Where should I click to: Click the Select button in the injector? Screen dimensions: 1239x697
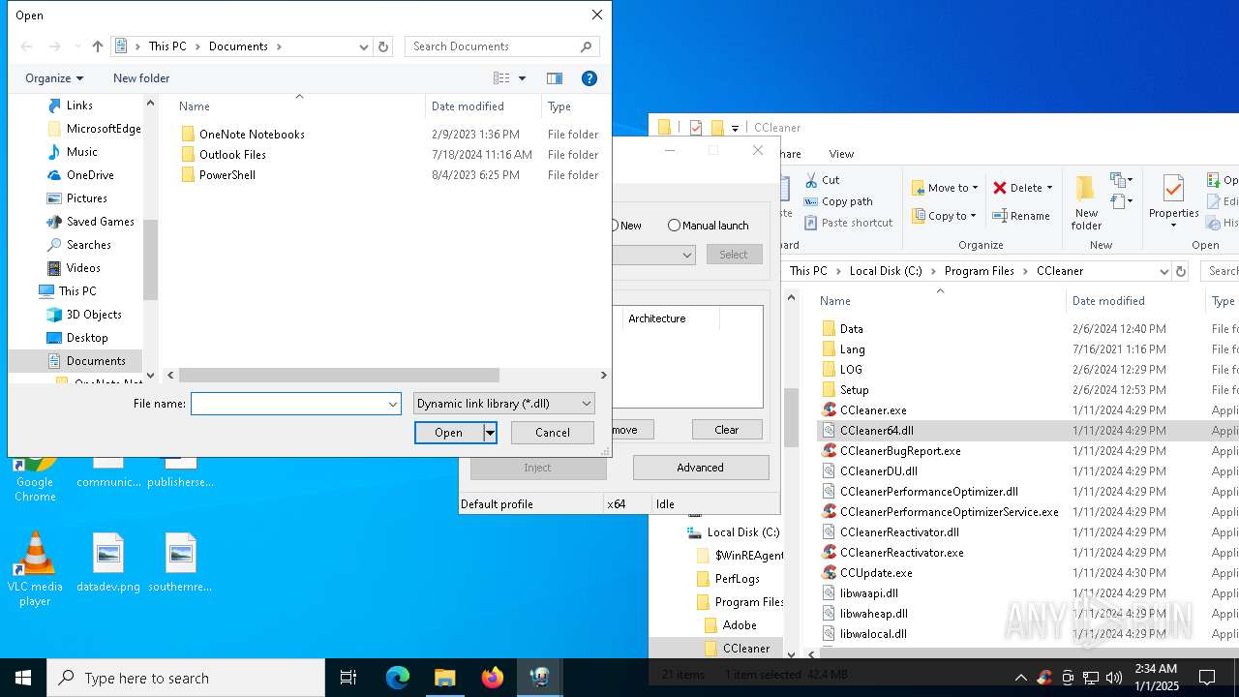(734, 255)
